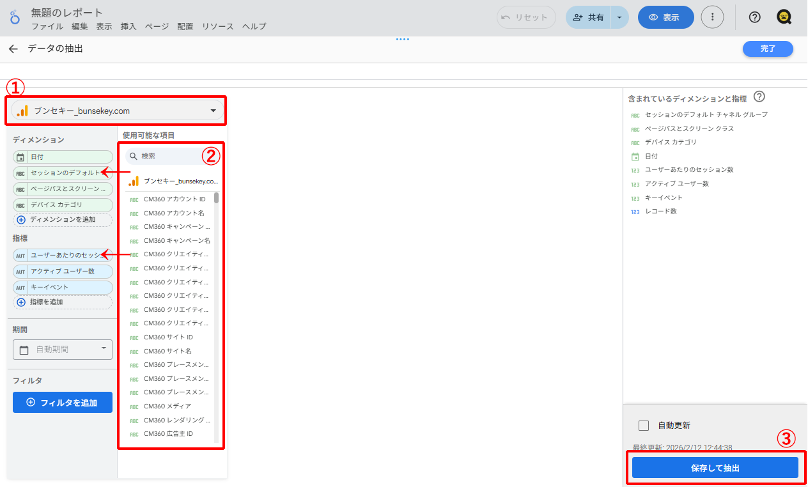This screenshot has width=808, height=487.
Task: Click the help icon beside 含まれているディメンションと指標
Action: pyautogui.click(x=759, y=97)
